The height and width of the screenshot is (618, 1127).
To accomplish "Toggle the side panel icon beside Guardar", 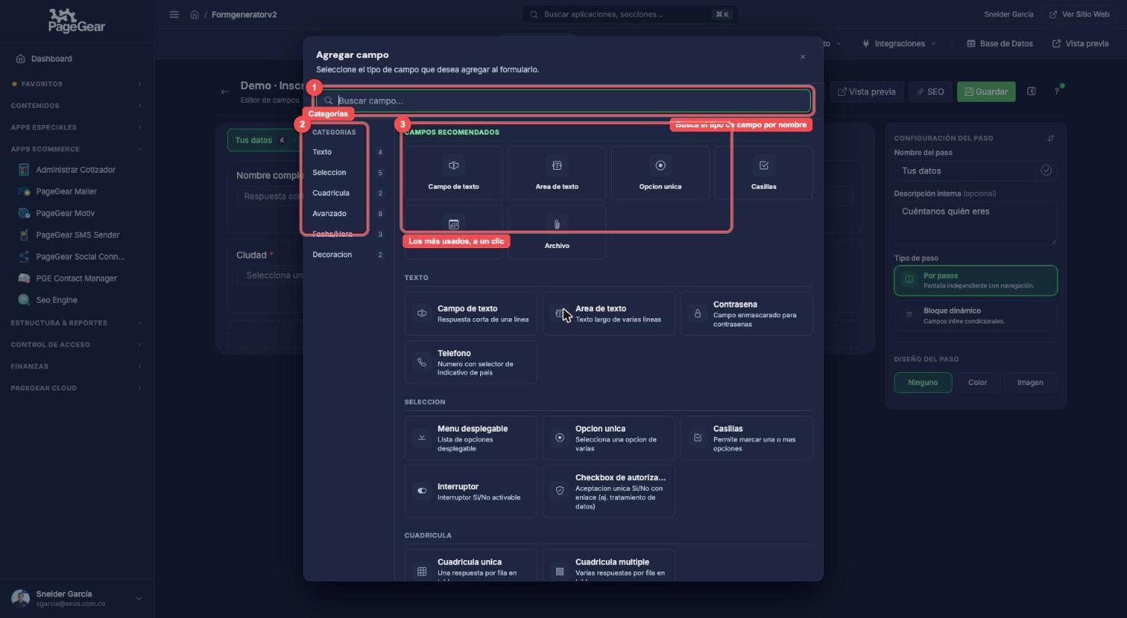I will click(x=1031, y=91).
